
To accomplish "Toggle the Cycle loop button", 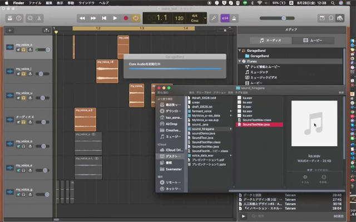I will 135,18.
